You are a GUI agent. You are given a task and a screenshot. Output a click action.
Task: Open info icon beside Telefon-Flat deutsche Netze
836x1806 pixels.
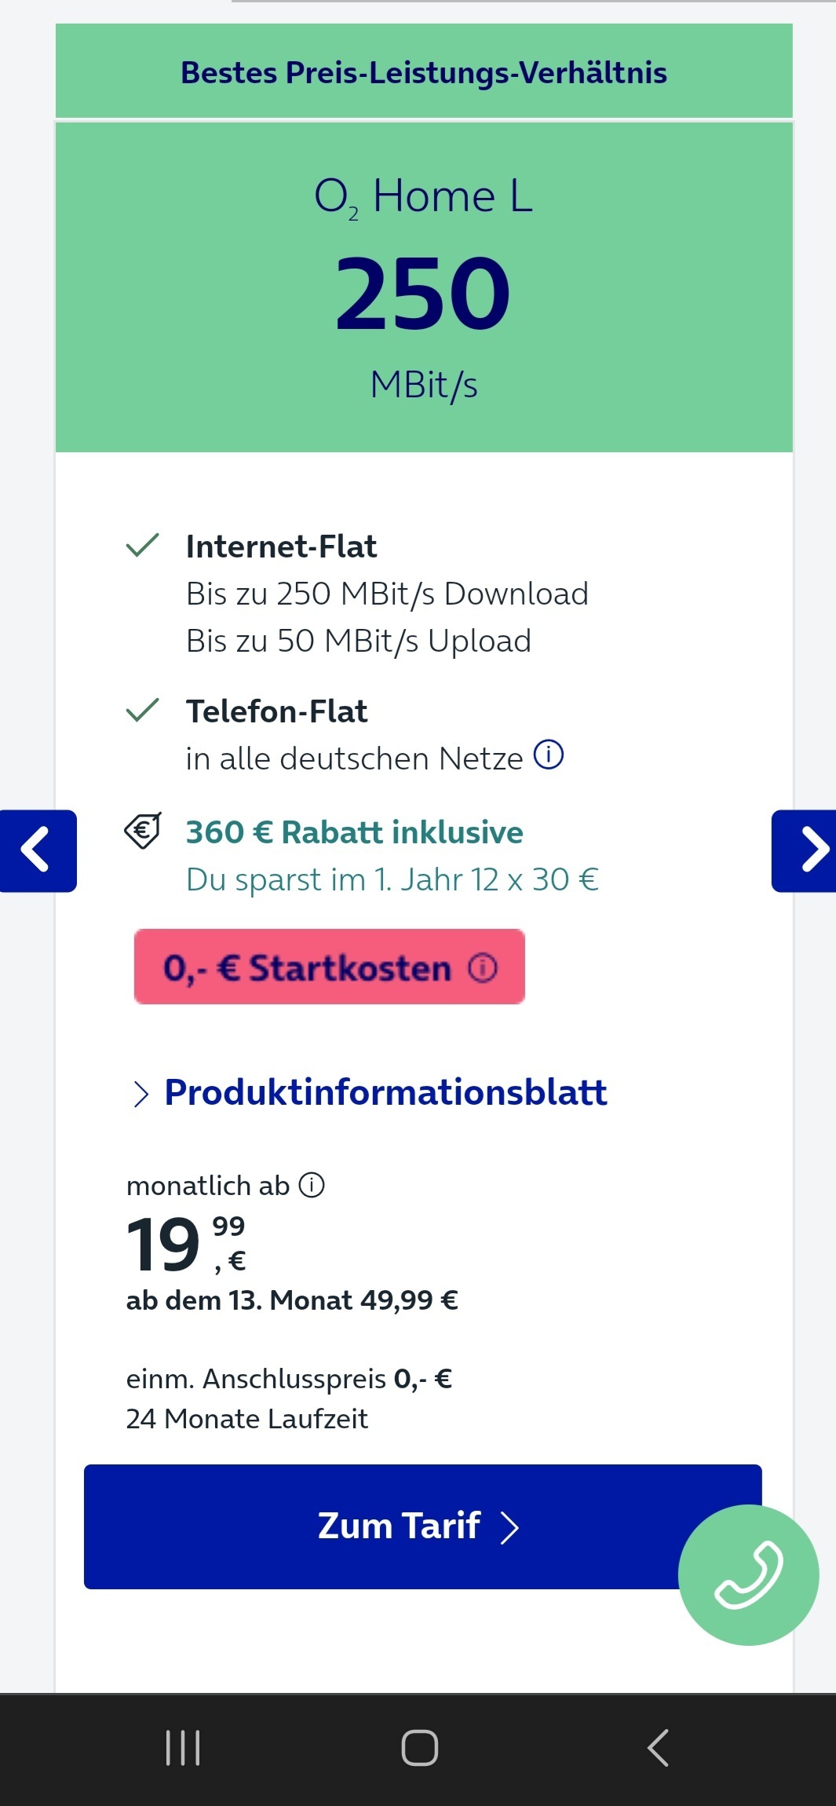tap(549, 755)
